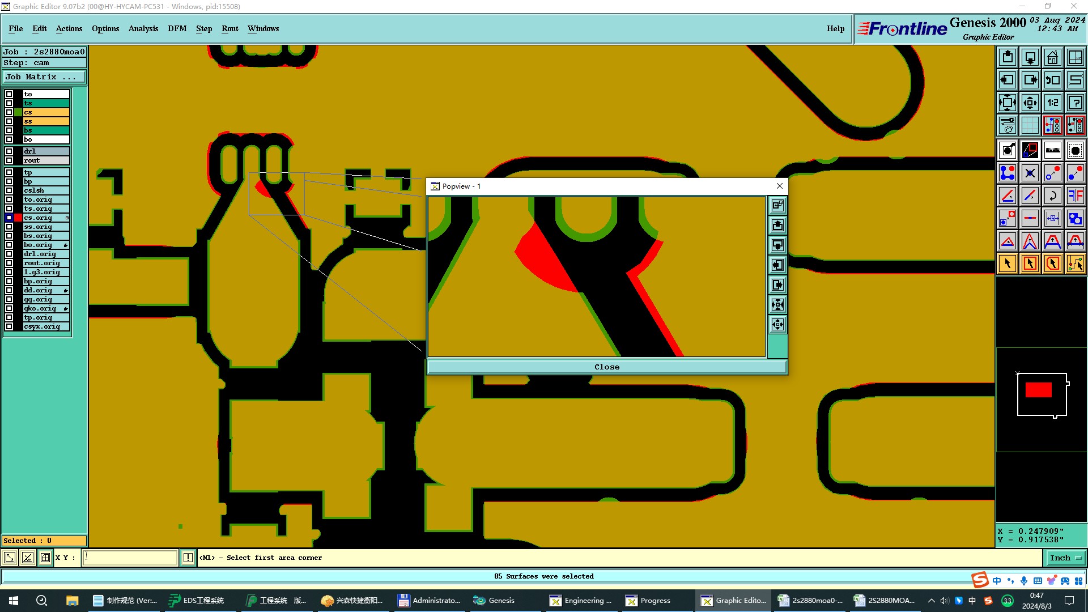Toggle checkbox for the drl layer
This screenshot has width=1088, height=612.
(x=9, y=151)
